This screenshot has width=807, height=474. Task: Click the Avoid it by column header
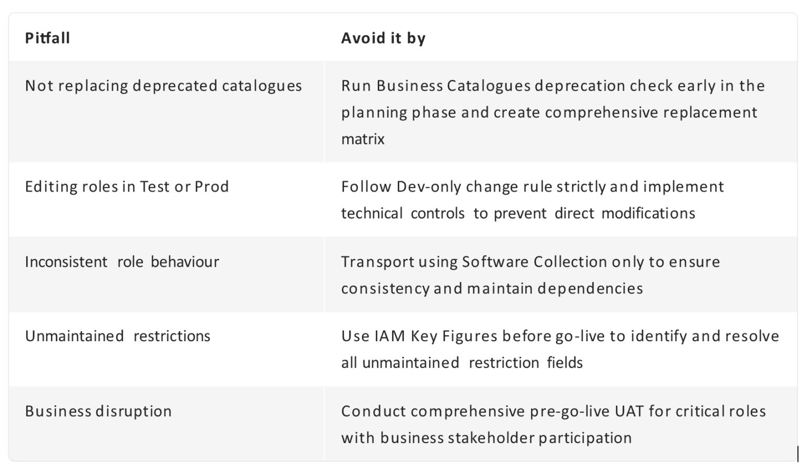(x=383, y=38)
